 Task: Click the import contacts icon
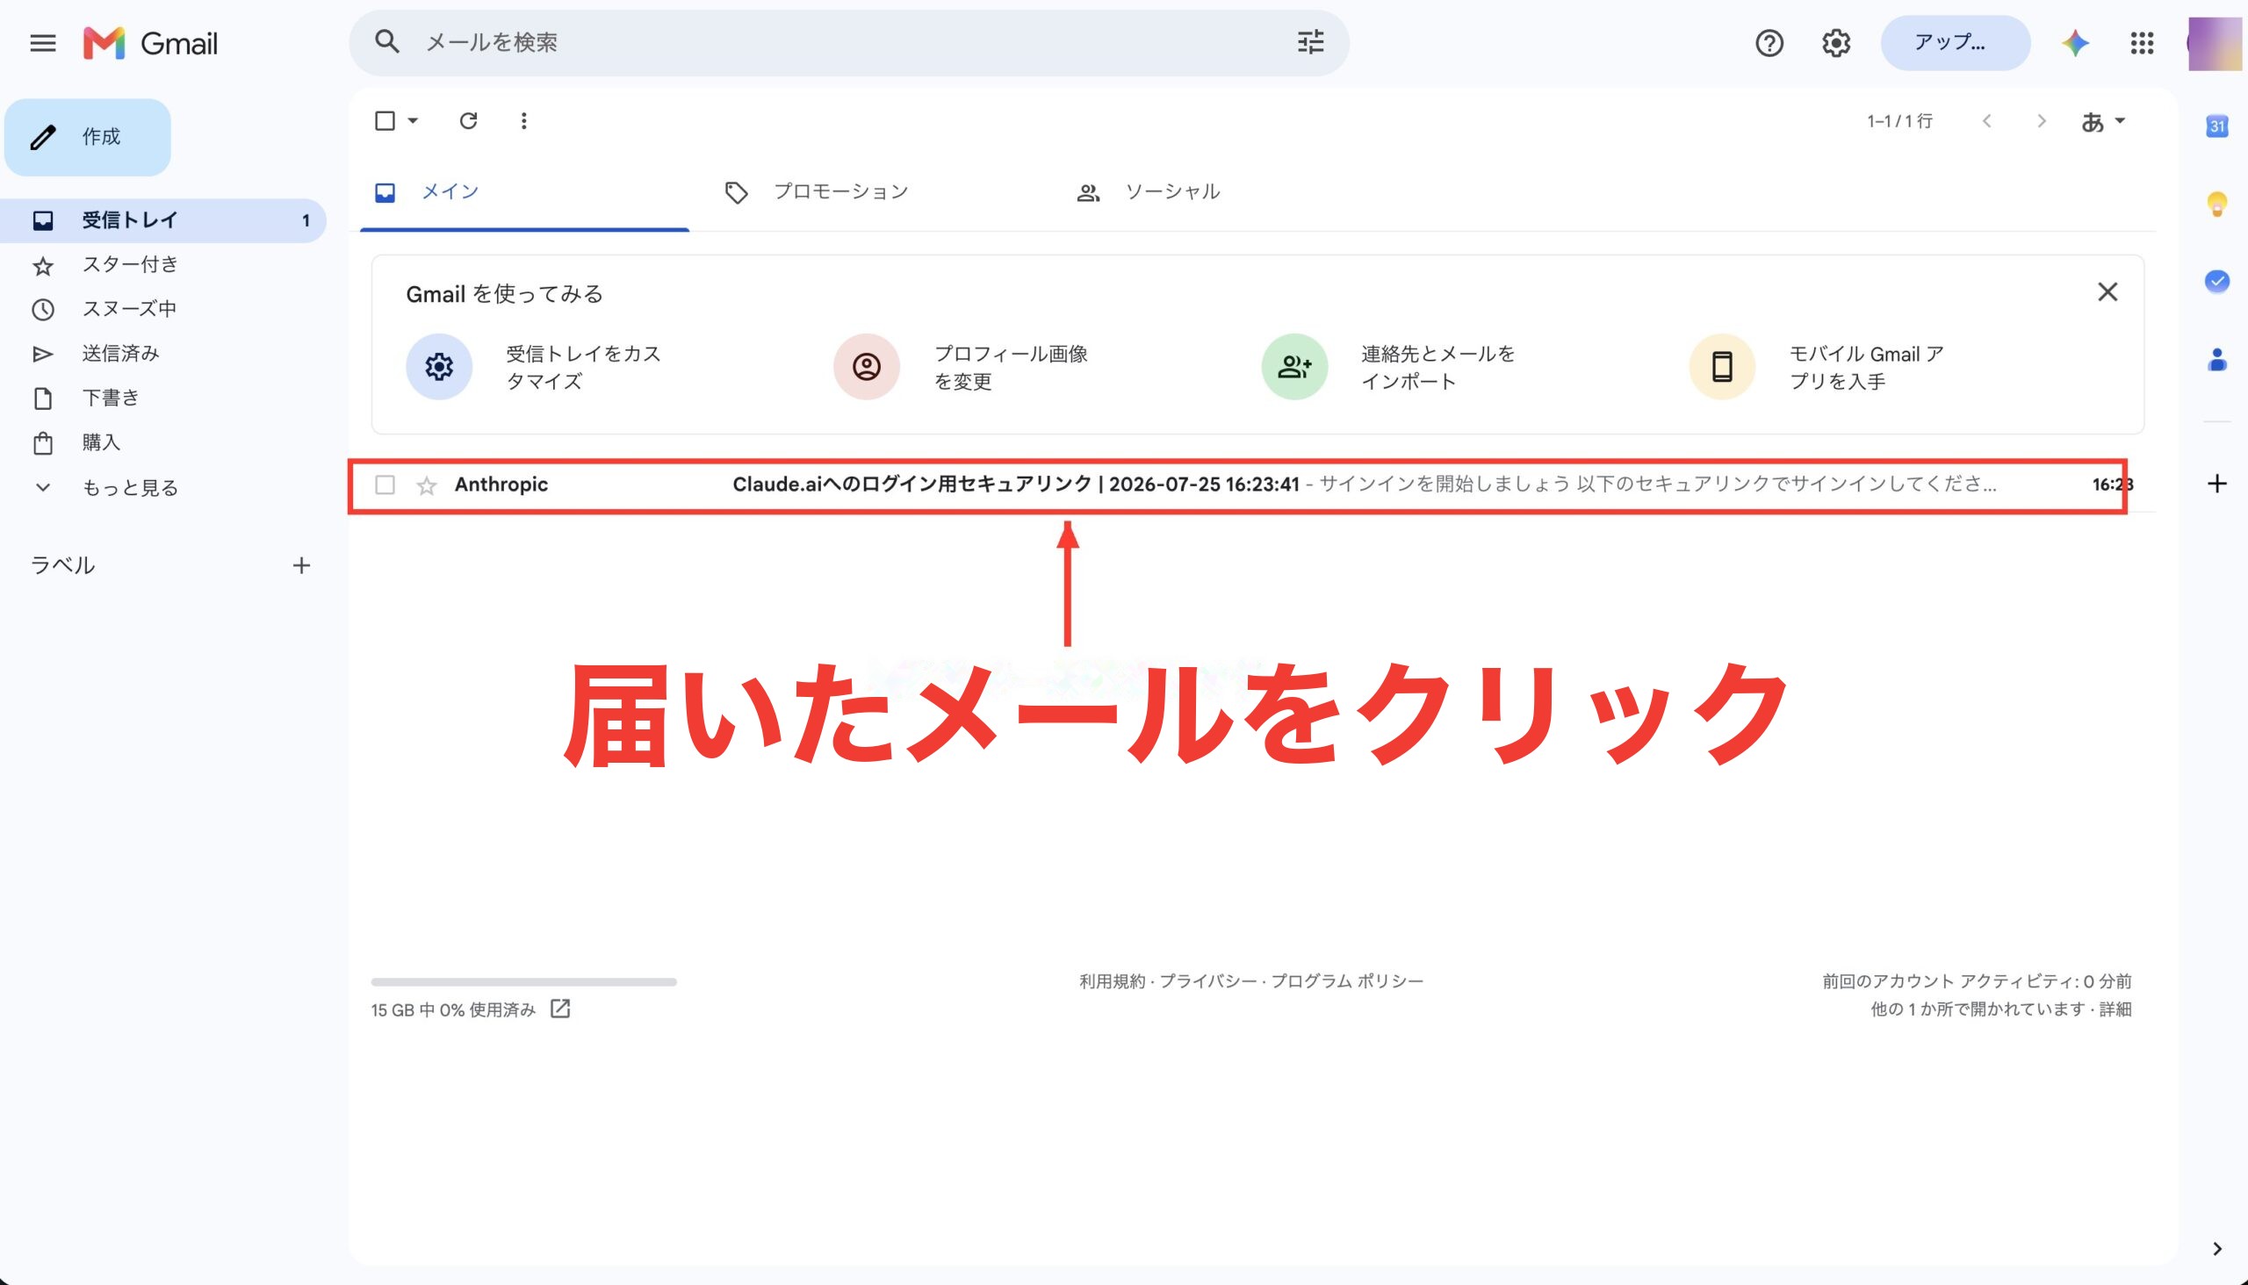point(1294,366)
